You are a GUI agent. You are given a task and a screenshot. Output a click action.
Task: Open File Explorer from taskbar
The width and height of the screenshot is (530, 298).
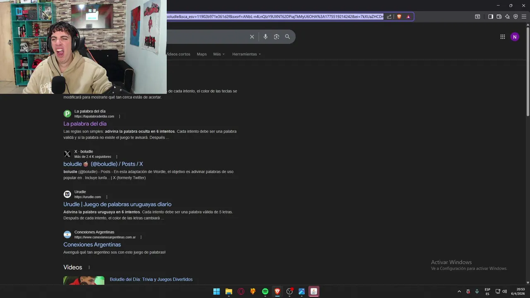(229, 291)
